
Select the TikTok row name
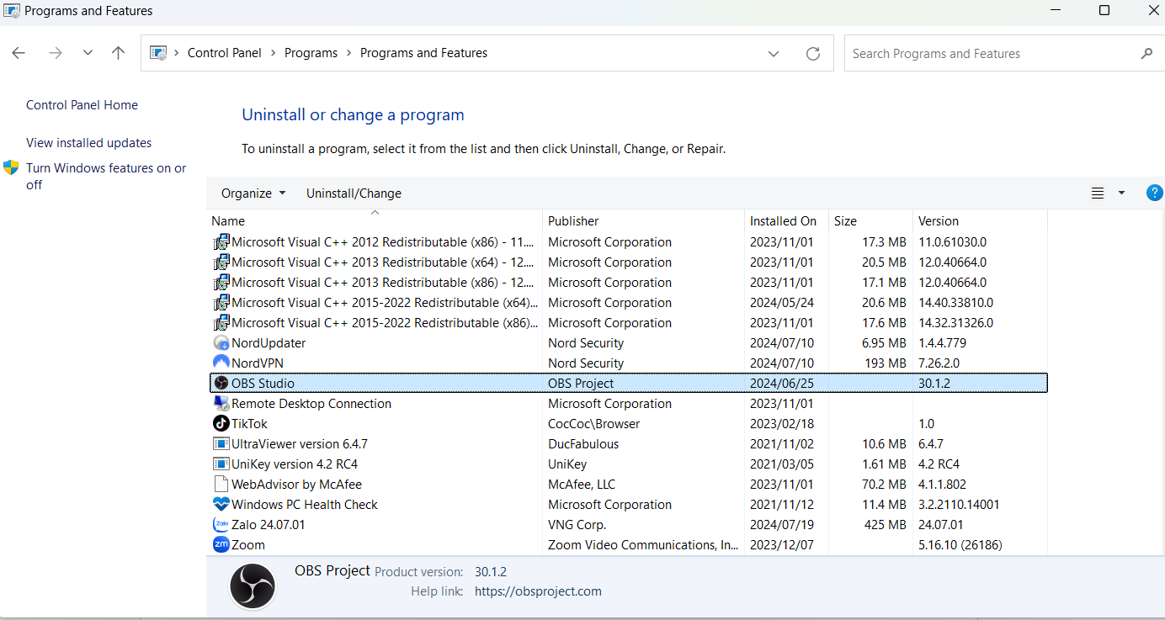tap(249, 424)
